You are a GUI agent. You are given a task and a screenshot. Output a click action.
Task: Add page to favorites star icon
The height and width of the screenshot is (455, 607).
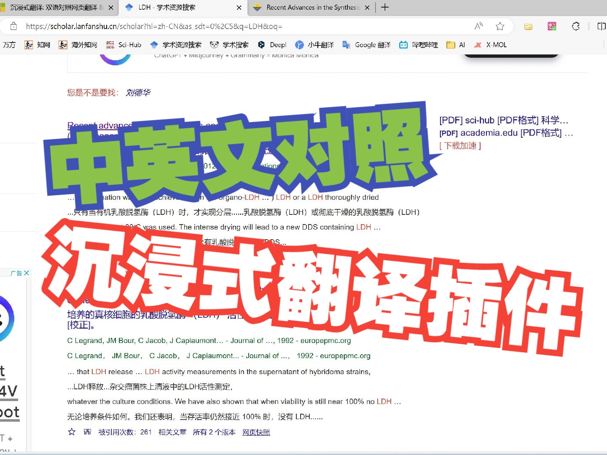[x=500, y=26]
